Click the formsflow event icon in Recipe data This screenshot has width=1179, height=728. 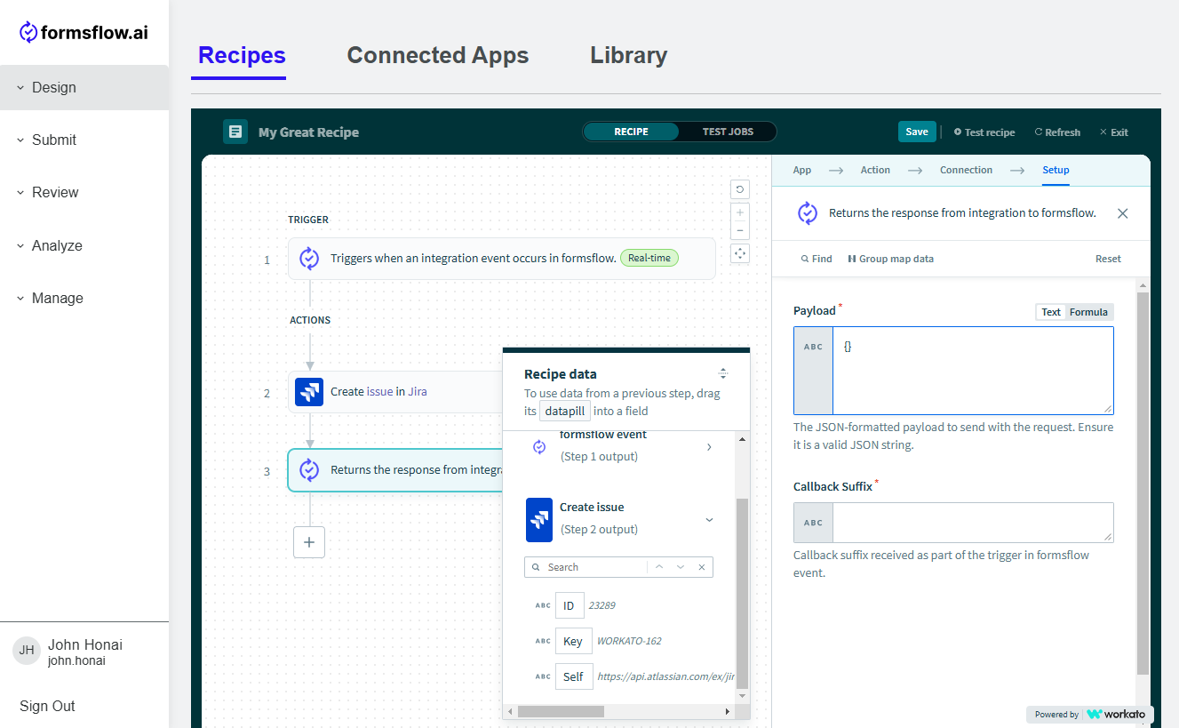click(539, 446)
